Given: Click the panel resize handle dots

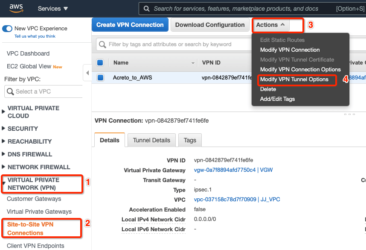Looking at the screenshot, I should pos(349,114).
